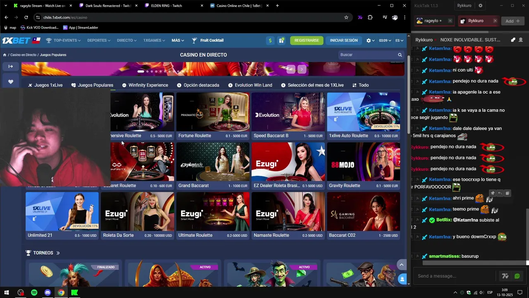Screen dimensions: 529x298
Task: Open the ES language dropdown
Action: [399, 41]
